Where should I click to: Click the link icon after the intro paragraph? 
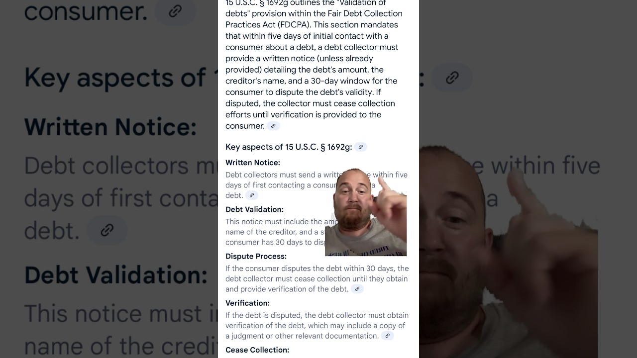tap(273, 126)
